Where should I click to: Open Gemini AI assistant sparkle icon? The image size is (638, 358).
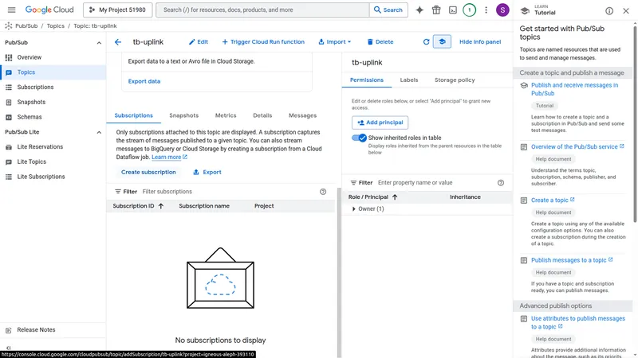(x=419, y=10)
